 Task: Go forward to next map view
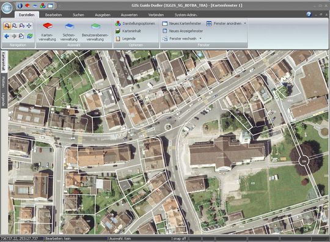click(14, 36)
